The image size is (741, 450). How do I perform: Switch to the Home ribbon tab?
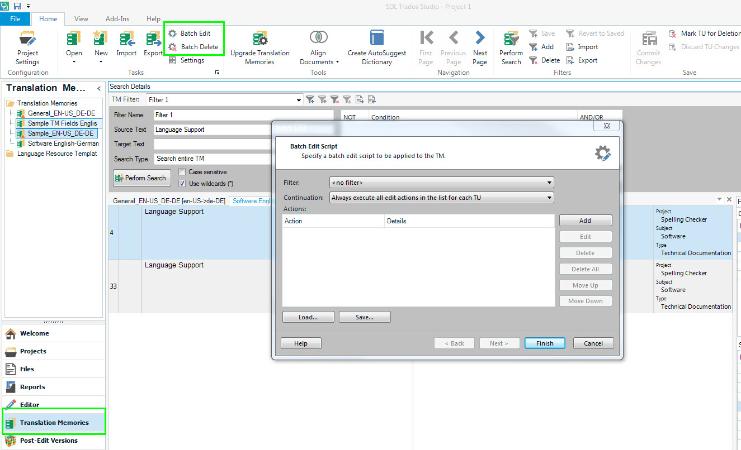point(48,19)
